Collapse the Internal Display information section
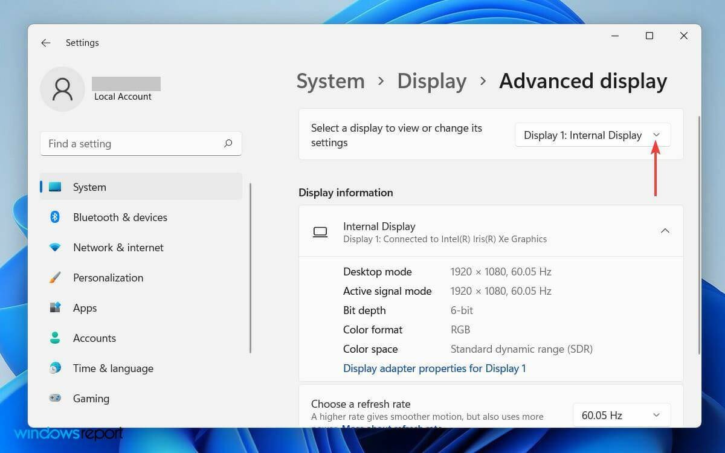The image size is (725, 453). pyautogui.click(x=665, y=231)
